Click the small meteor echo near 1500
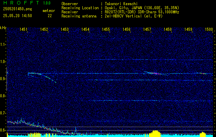This screenshot has width=216, height=137. 203,74
